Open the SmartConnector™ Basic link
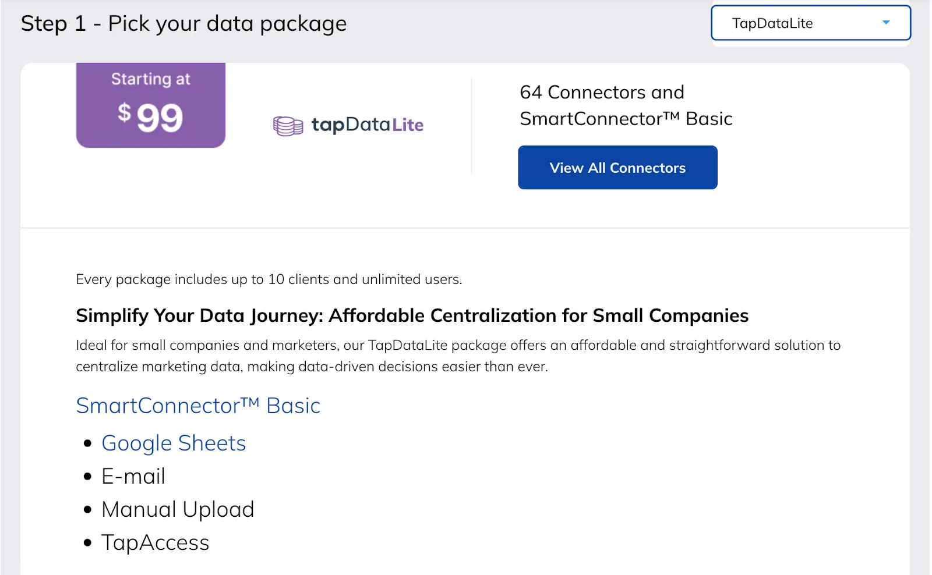 point(198,406)
